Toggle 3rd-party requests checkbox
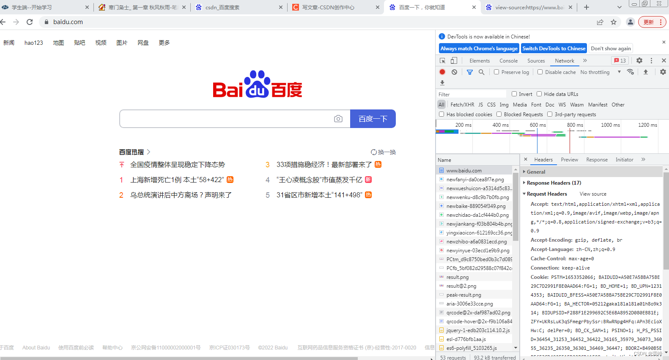Image resolution: width=669 pixels, height=360 pixels. pos(550,114)
